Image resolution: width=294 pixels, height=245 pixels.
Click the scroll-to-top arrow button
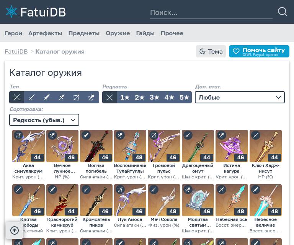[15, 230]
